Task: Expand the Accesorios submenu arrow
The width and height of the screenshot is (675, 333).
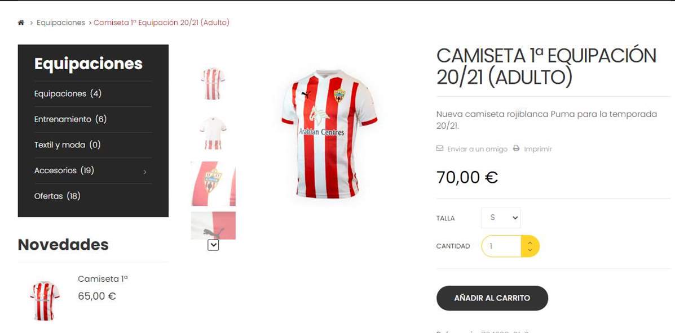Action: [144, 172]
